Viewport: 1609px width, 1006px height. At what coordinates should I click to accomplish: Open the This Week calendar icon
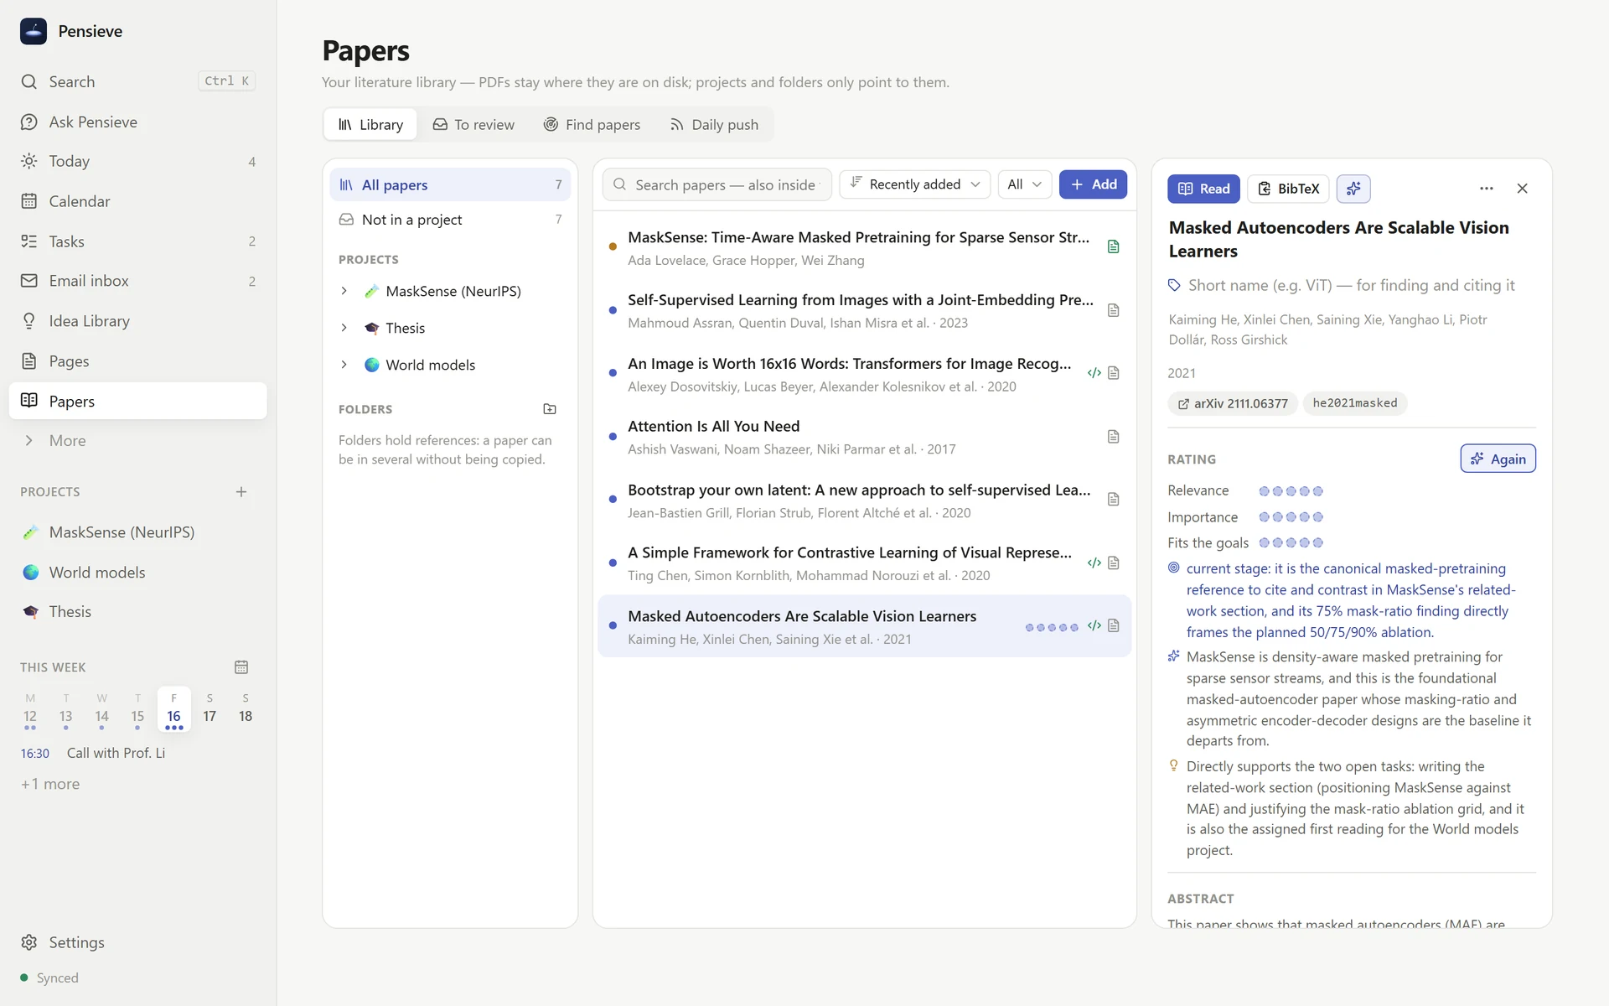pos(241,667)
